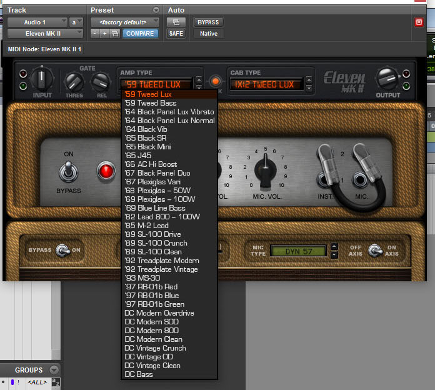Select '65 J45 amp
This screenshot has width=435, height=390.
coord(169,156)
